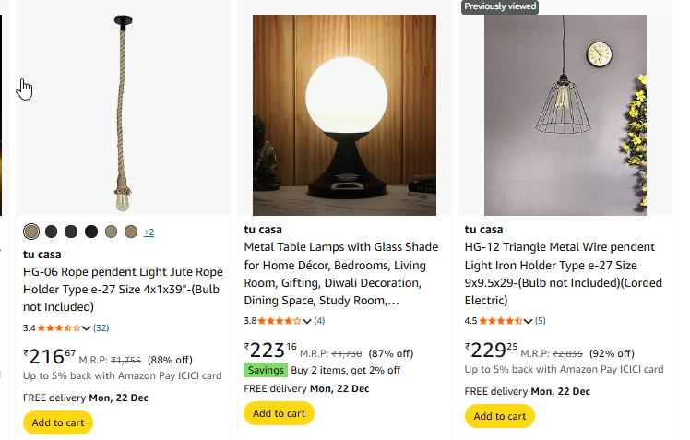Click the 3.4 star rating icons
The image size is (690, 440).
[x=58, y=327]
